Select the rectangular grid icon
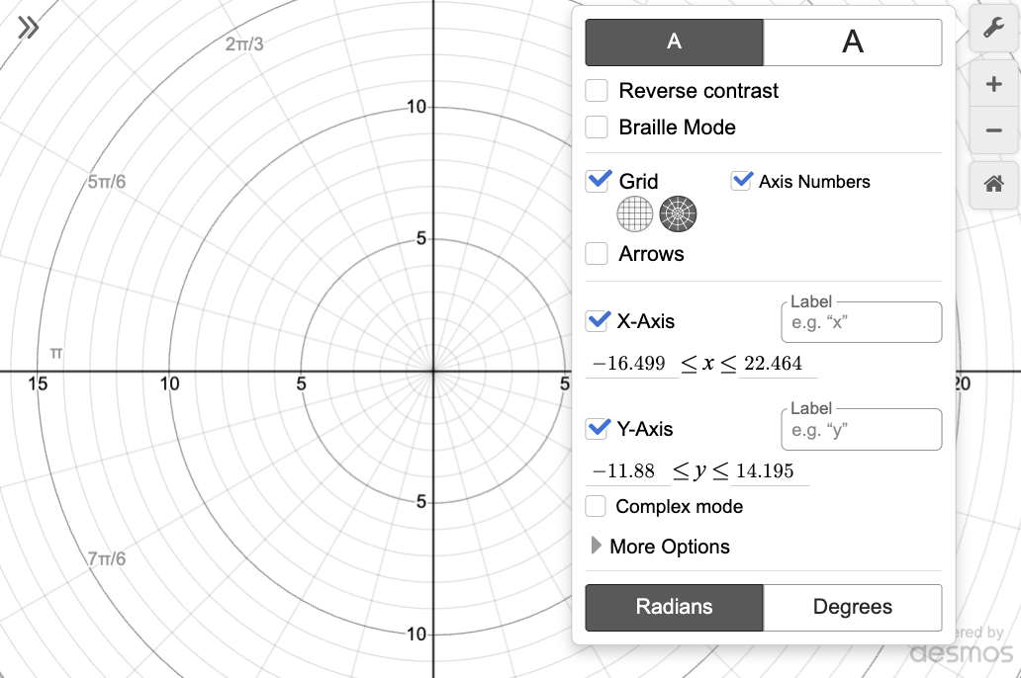 click(x=635, y=213)
